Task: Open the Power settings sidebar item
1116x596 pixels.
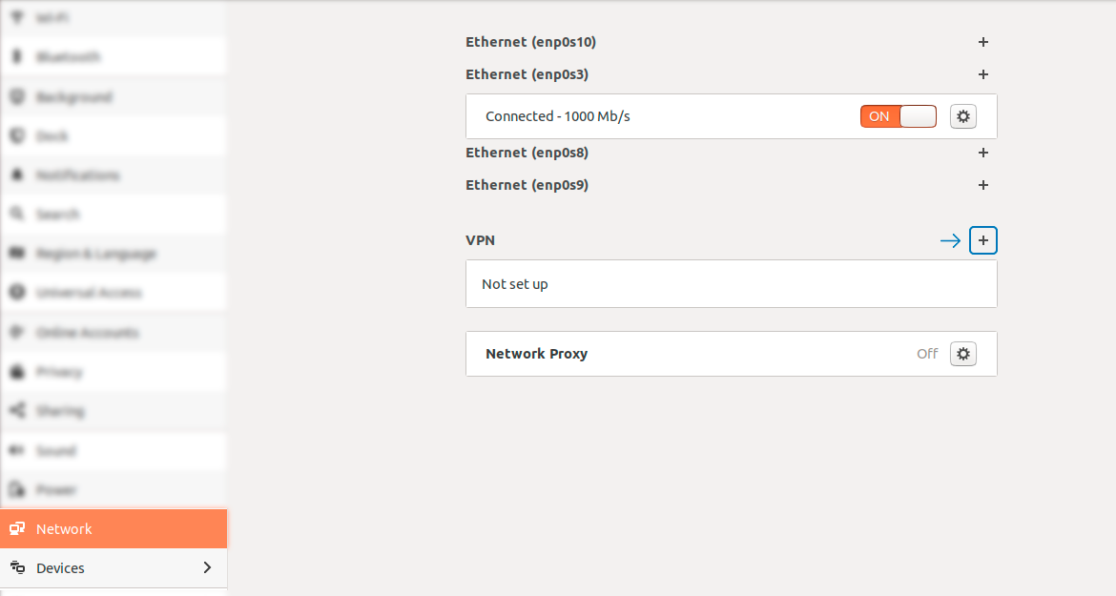Action: pyautogui.click(x=114, y=489)
